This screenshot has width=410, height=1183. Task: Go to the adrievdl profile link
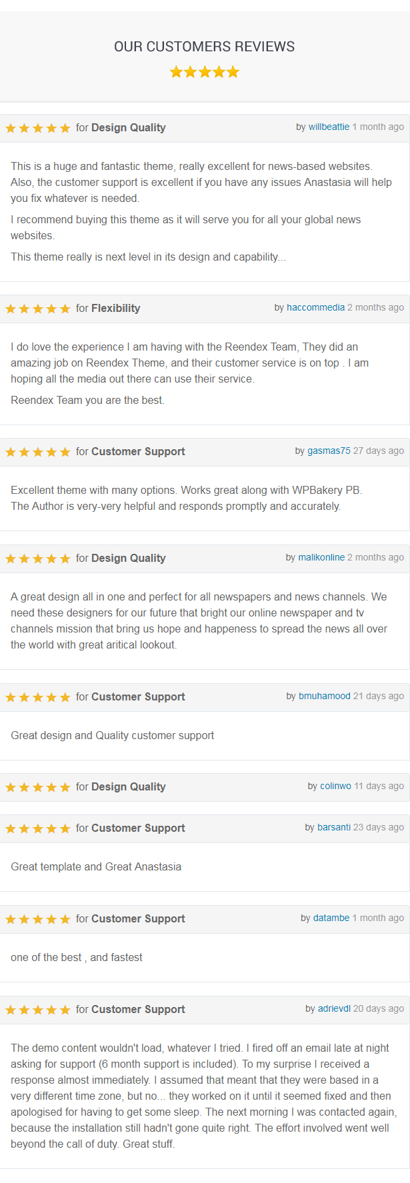pos(334,1008)
